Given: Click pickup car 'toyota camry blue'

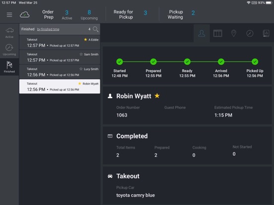Looking at the screenshot, I should pyautogui.click(x=136, y=195).
